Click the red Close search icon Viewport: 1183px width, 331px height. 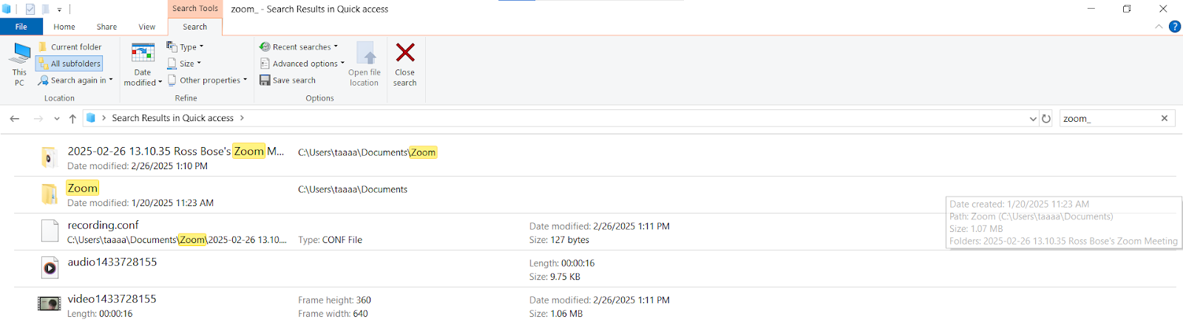405,53
